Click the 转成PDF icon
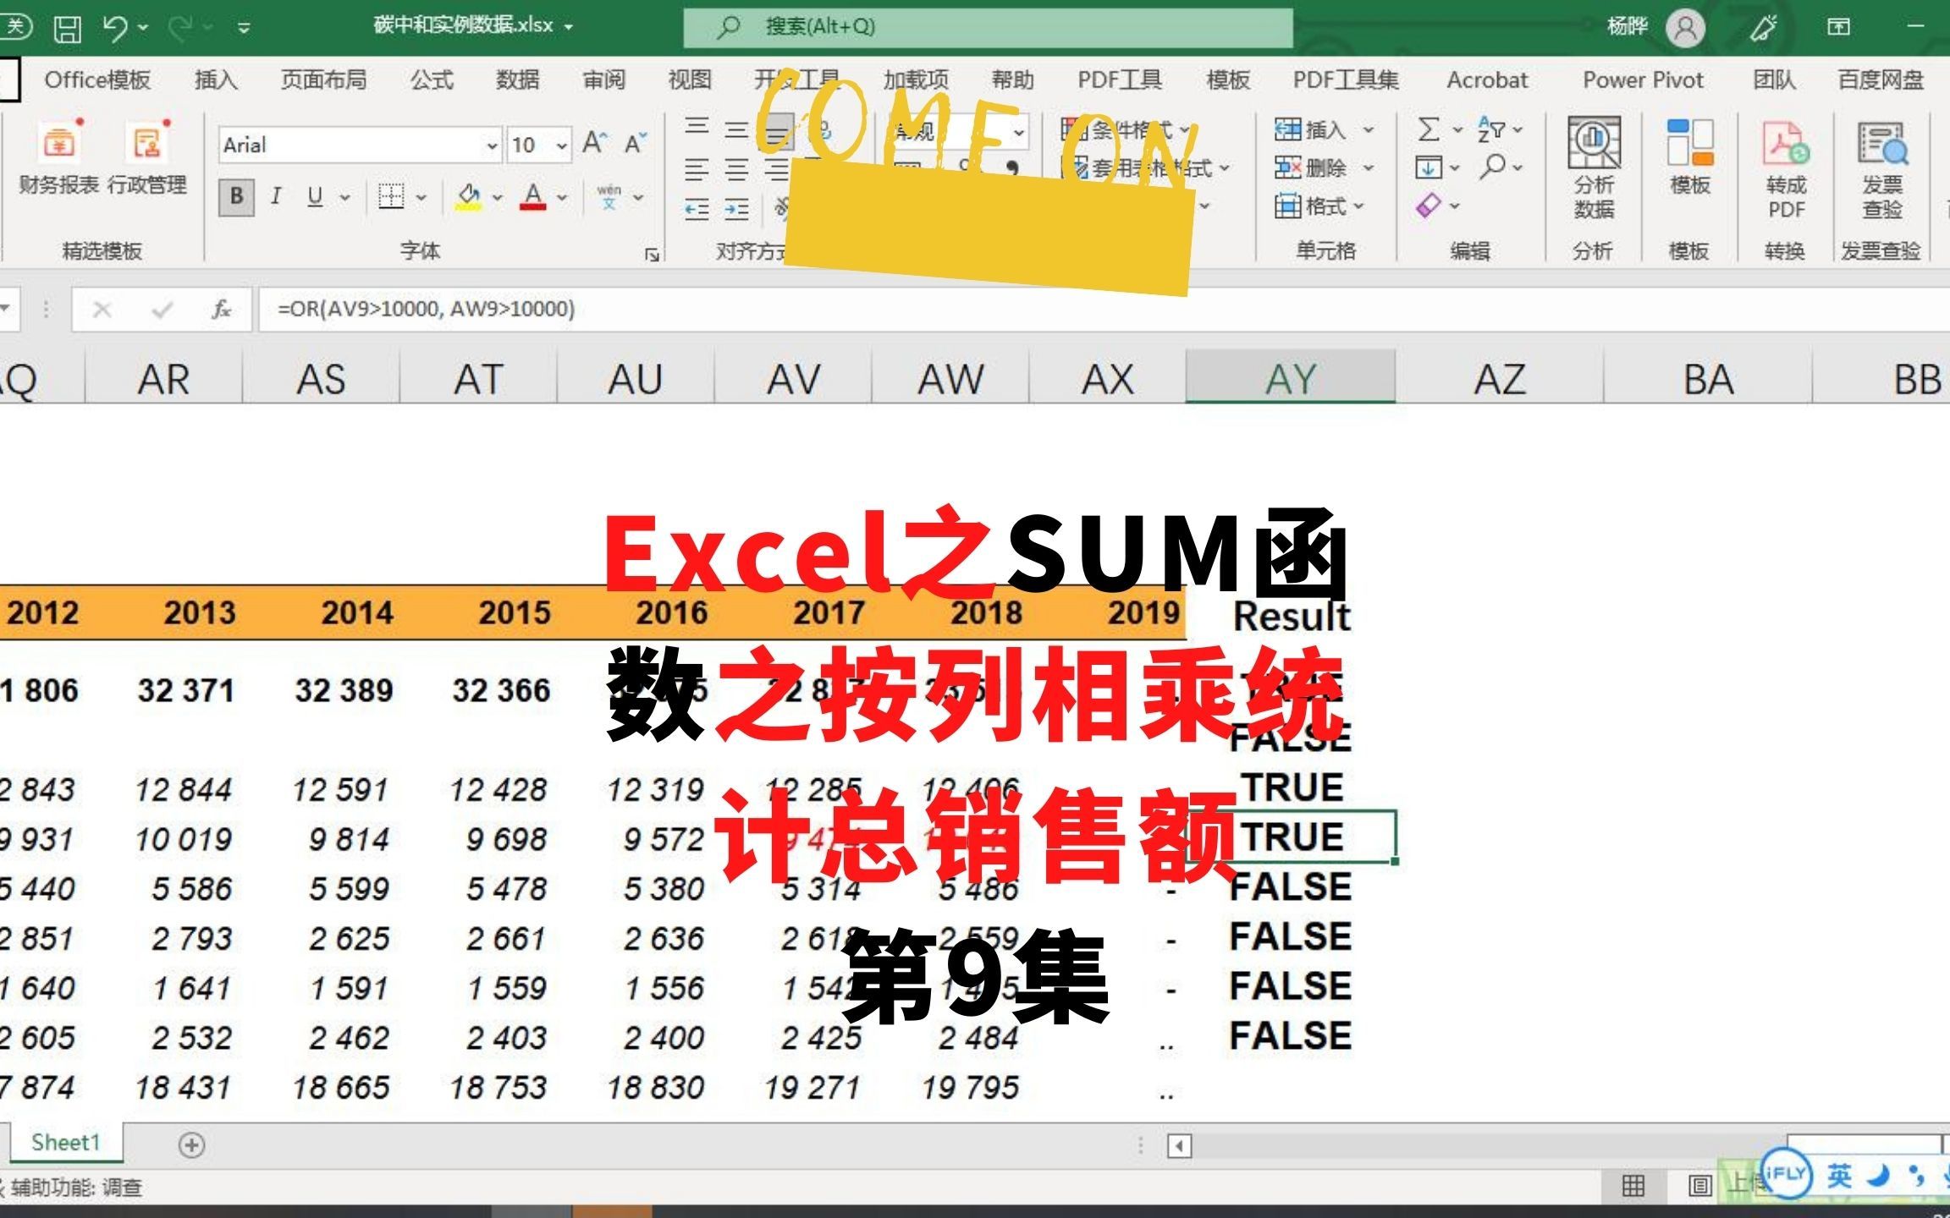Image resolution: width=1950 pixels, height=1218 pixels. pyautogui.click(x=1785, y=144)
